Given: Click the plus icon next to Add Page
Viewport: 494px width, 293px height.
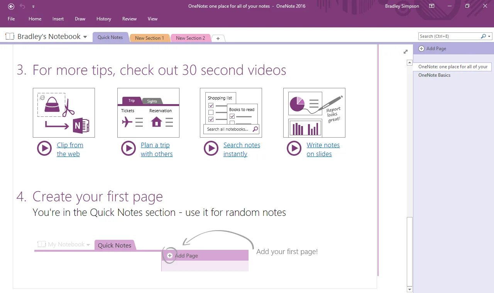Looking at the screenshot, I should click(421, 49).
